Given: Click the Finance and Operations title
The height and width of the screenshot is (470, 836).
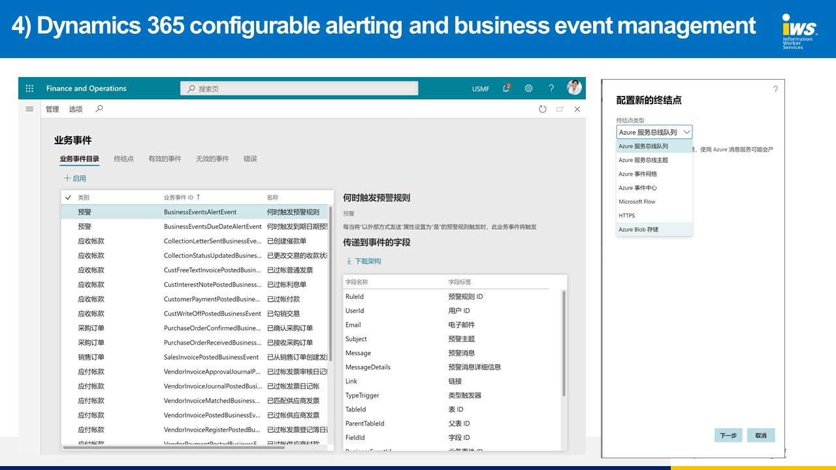Looking at the screenshot, I should tap(86, 89).
